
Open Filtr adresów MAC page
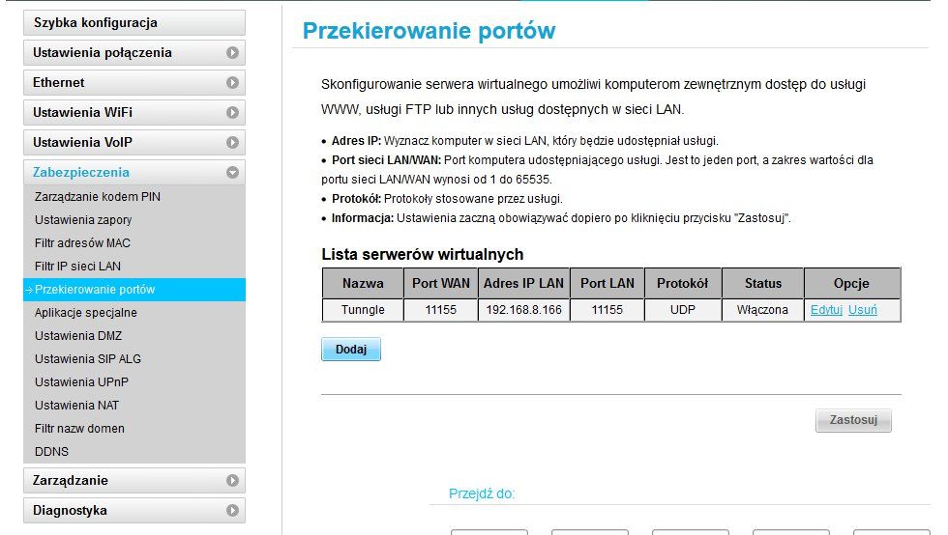82,242
